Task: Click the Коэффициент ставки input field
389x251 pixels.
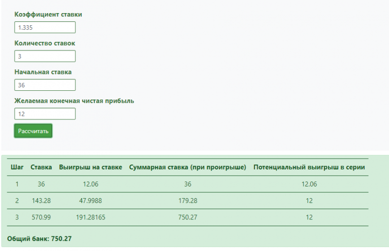Action: (x=45, y=28)
